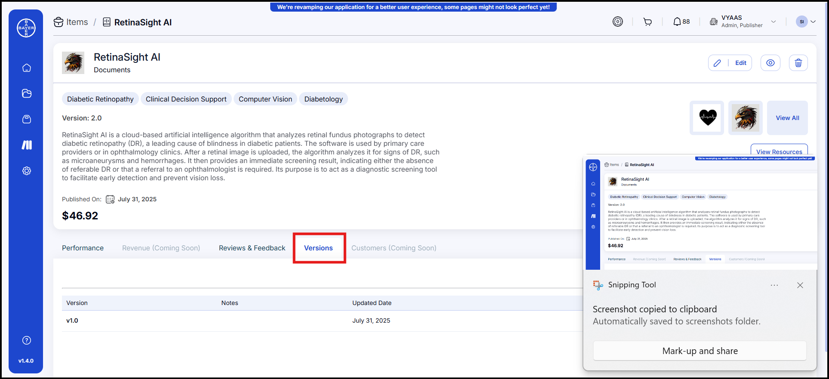
Task: Click the Notes column header
Action: (x=230, y=303)
